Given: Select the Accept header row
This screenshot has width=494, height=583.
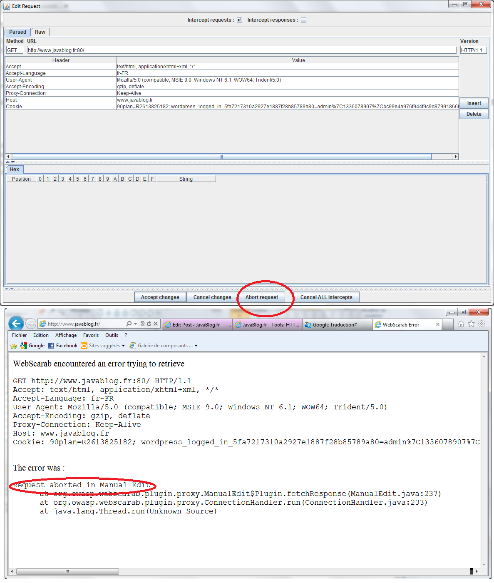Looking at the screenshot, I should click(x=232, y=67).
